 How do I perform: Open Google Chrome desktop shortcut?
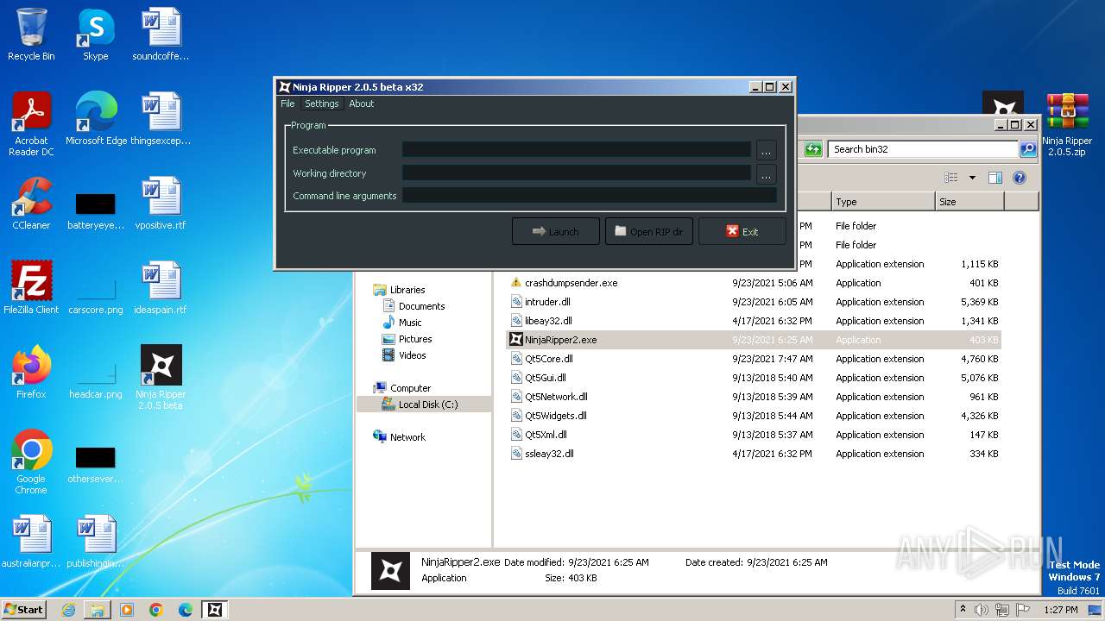31,462
